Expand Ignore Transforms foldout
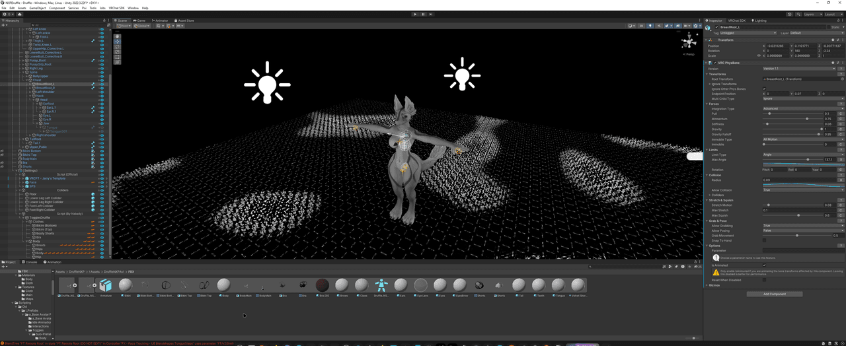 710,84
